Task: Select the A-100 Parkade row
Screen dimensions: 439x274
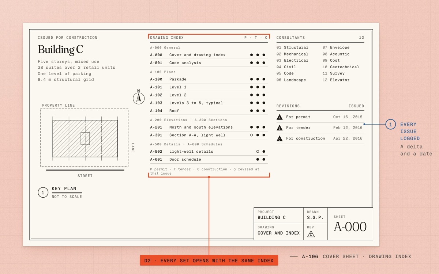Action: tap(209, 79)
